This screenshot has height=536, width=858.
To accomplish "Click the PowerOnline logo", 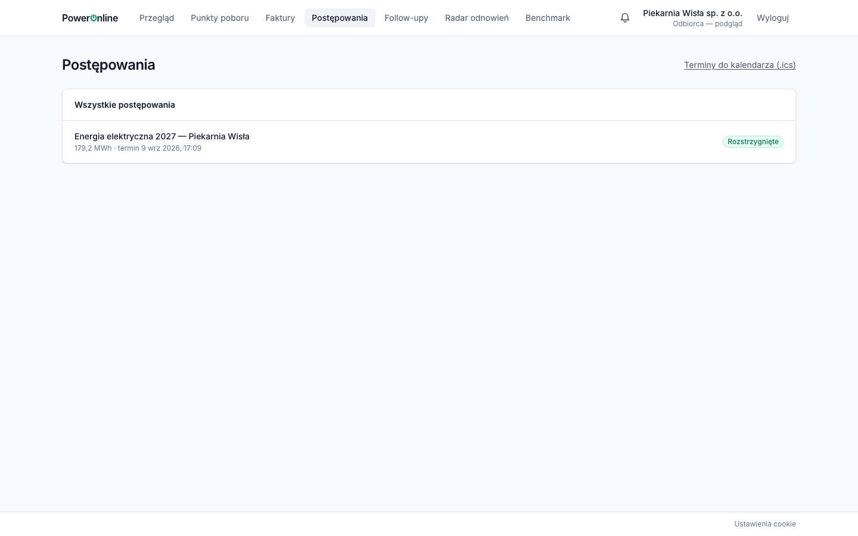I will (90, 18).
